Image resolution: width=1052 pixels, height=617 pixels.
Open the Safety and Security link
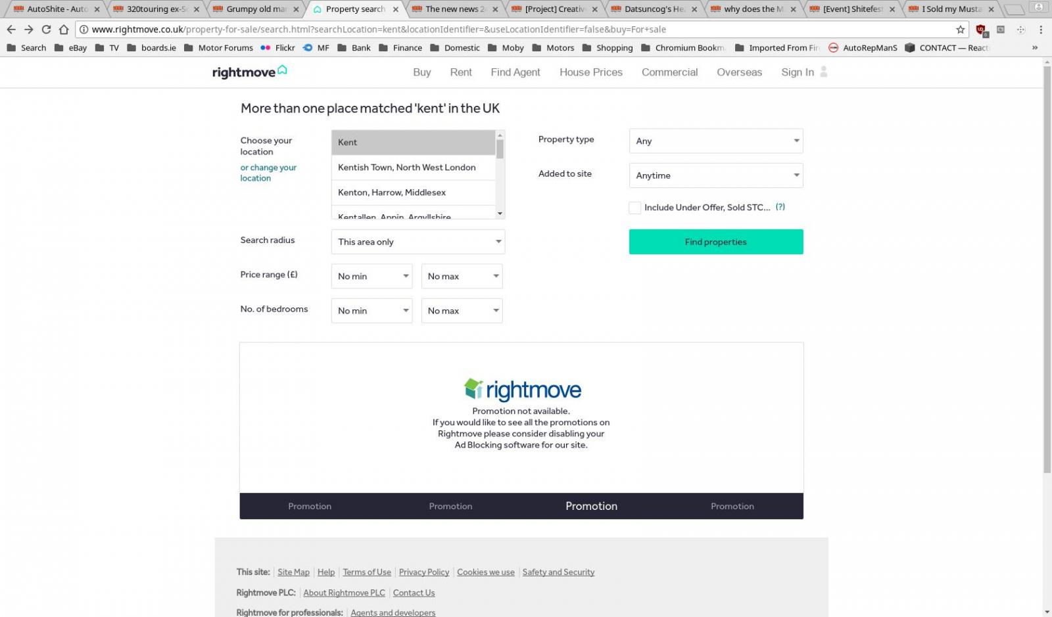coord(558,572)
